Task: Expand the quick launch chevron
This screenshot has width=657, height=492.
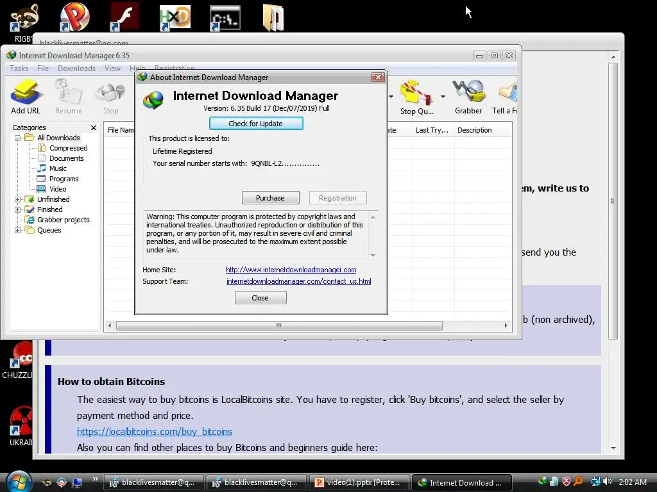Action: tap(95, 479)
